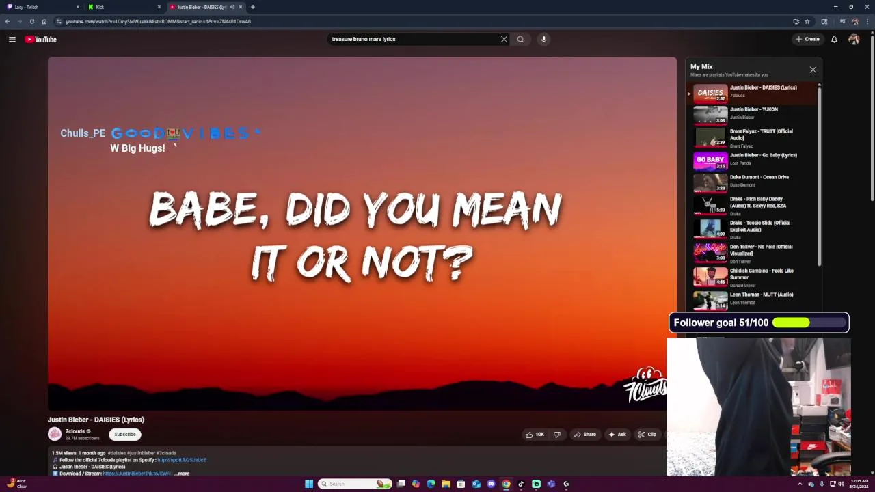Open the 7clouds channel avatar

55,434
